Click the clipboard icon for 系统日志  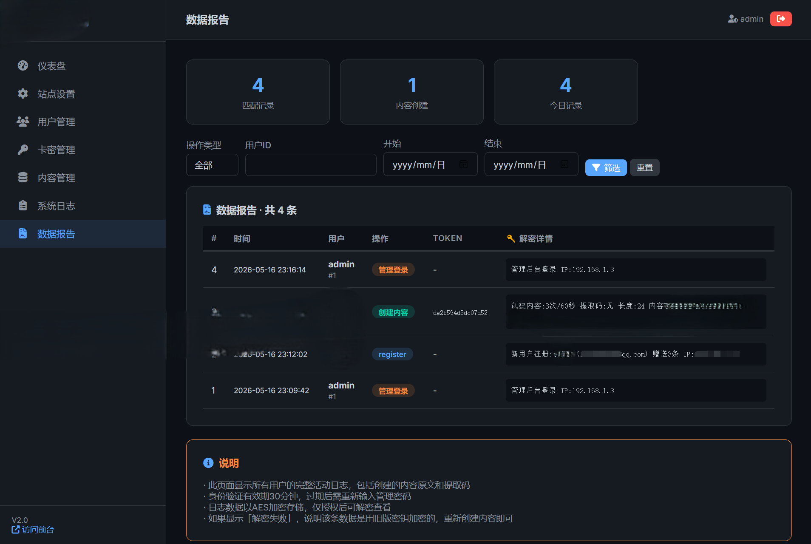point(23,206)
